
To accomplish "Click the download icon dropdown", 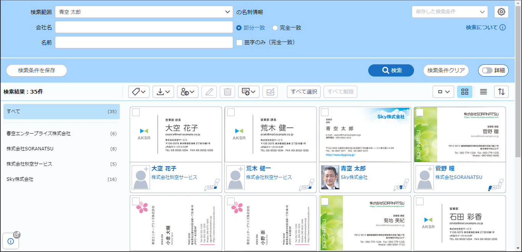I will [x=163, y=92].
